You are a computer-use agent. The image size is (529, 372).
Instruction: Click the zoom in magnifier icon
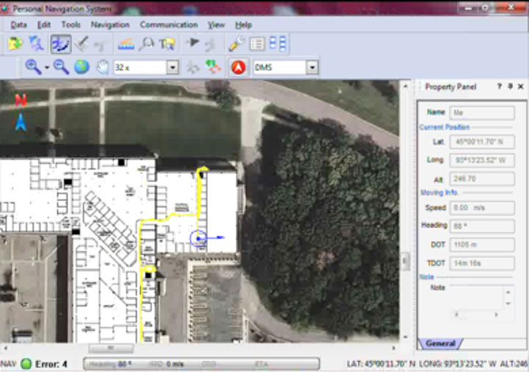(33, 67)
